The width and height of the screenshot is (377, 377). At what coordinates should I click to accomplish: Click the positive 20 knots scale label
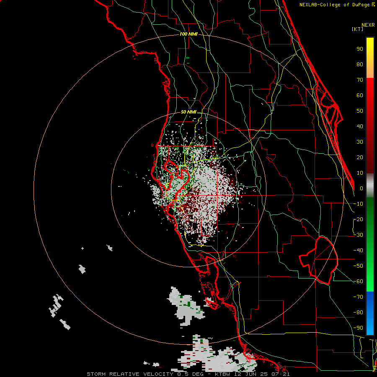pyautogui.click(x=360, y=157)
